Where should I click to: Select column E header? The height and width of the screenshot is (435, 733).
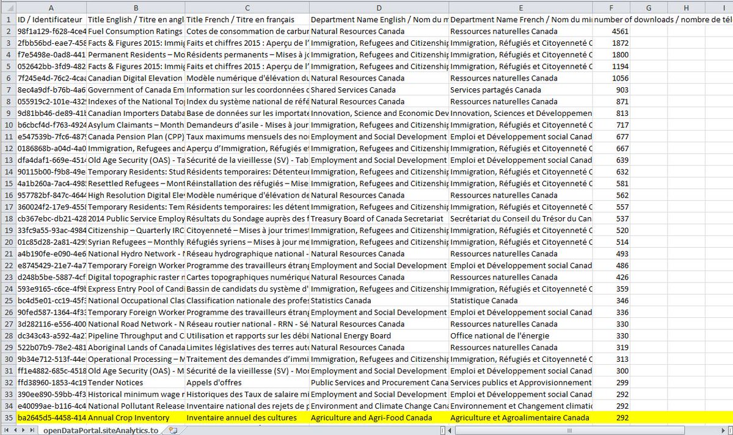[x=520, y=6]
